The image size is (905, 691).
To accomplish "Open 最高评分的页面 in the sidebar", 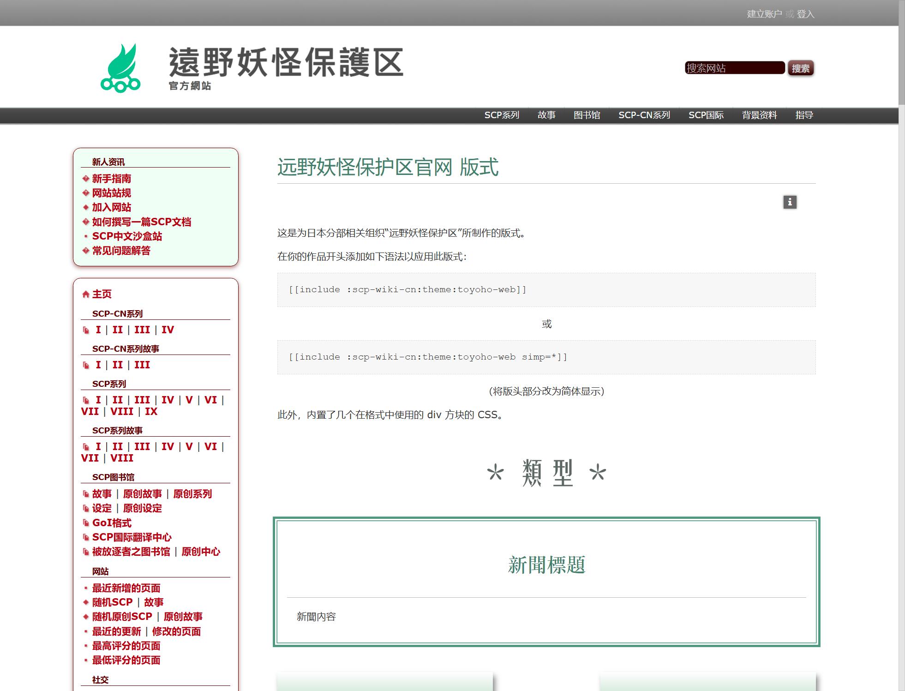I will (x=126, y=646).
